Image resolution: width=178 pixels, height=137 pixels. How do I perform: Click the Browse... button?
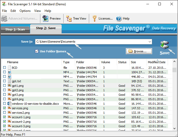pyautogui.click(x=139, y=51)
